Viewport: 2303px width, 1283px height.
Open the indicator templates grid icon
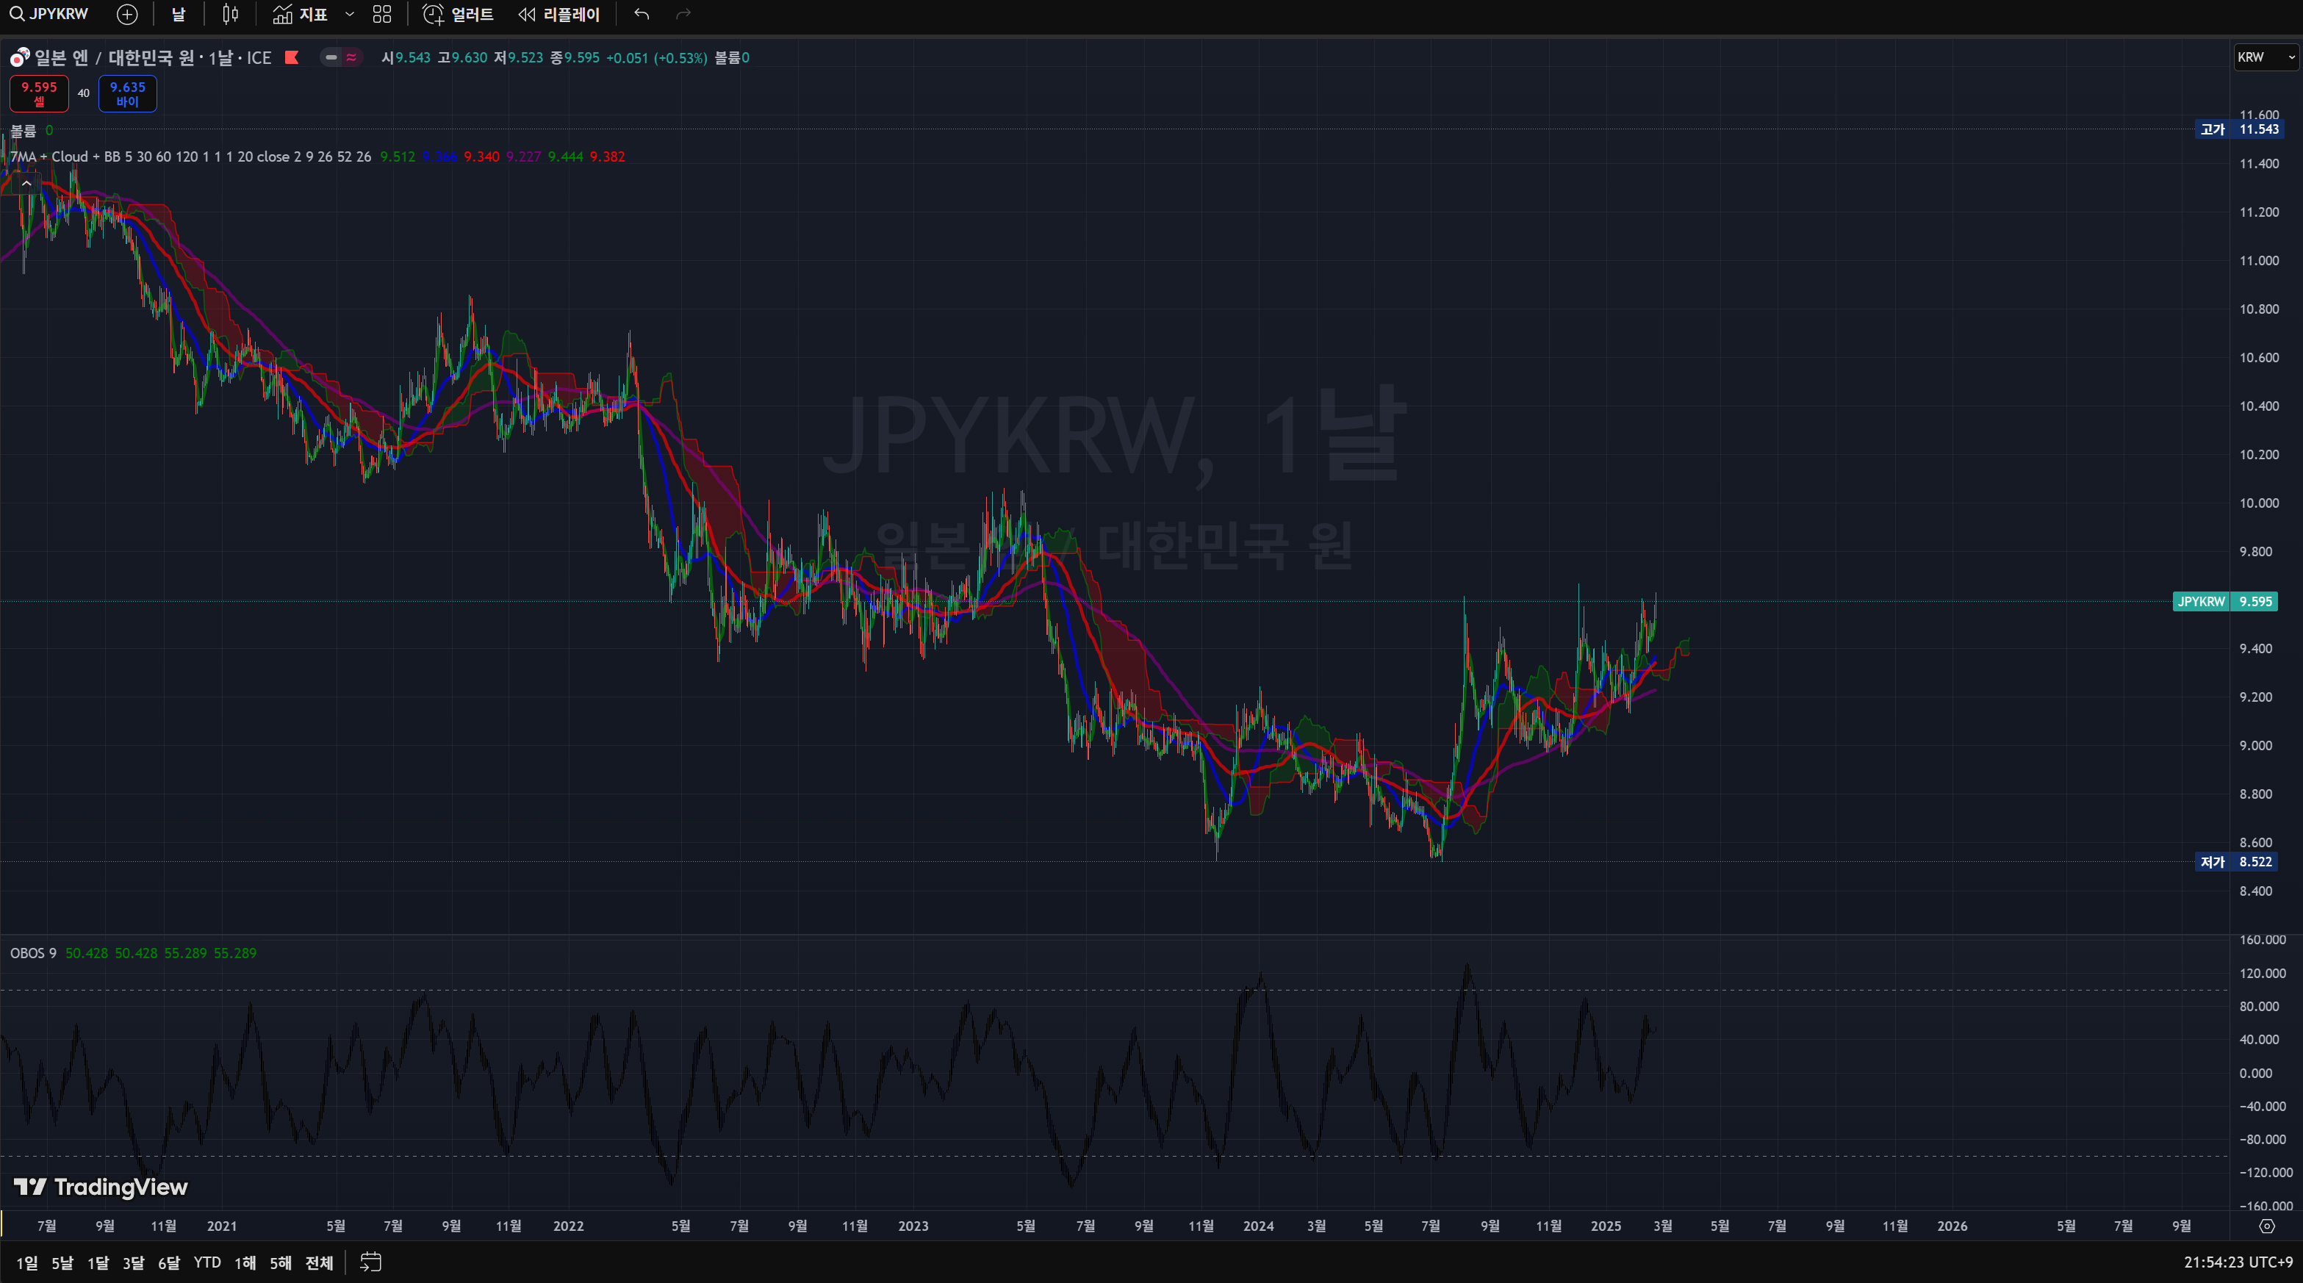(381, 14)
